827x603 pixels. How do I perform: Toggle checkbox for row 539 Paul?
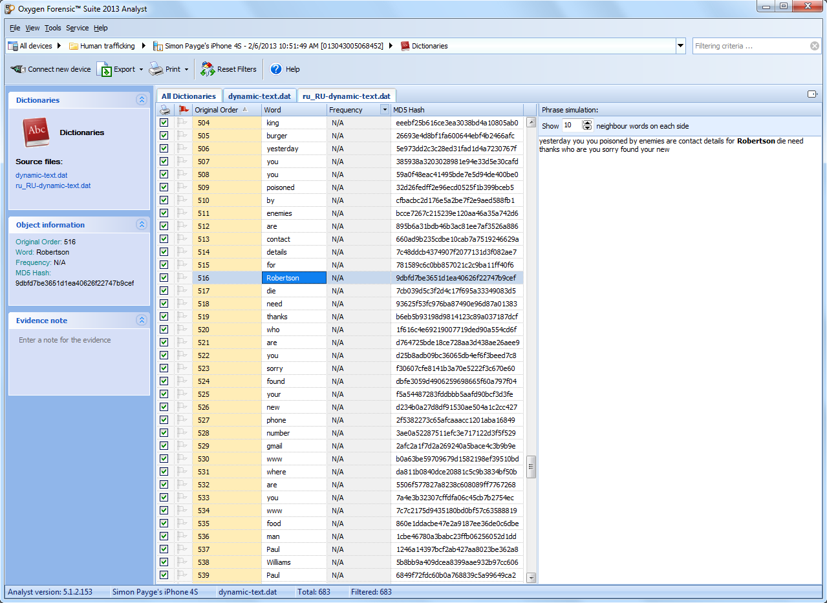coord(164,575)
